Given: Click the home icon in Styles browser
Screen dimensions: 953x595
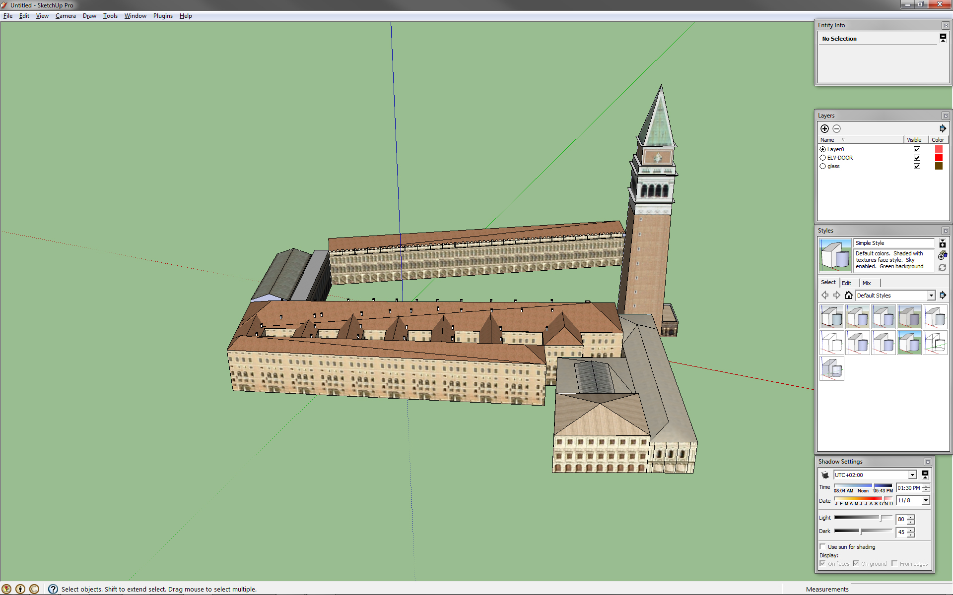Looking at the screenshot, I should pos(848,296).
